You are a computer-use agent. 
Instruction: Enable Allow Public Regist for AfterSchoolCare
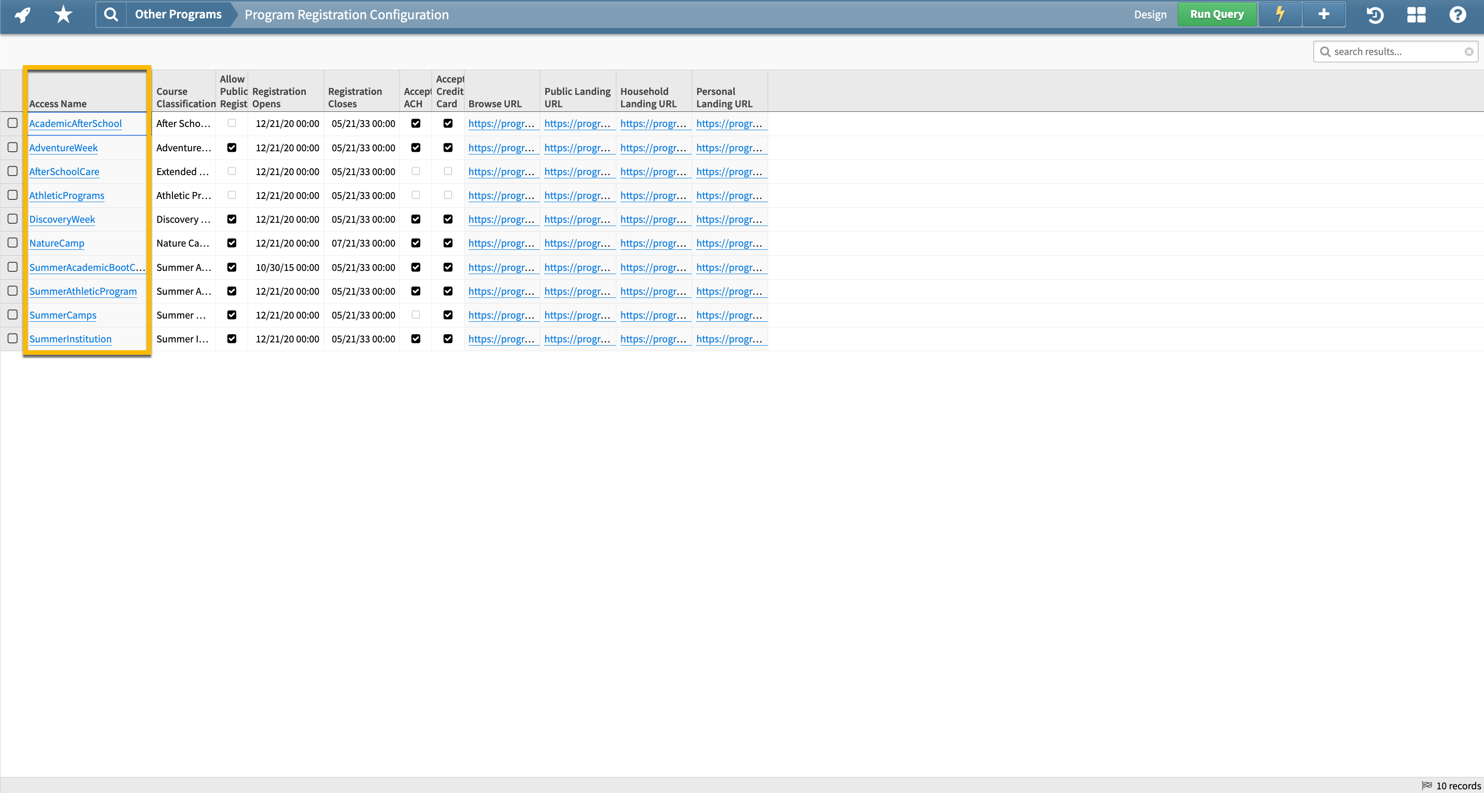tap(232, 171)
